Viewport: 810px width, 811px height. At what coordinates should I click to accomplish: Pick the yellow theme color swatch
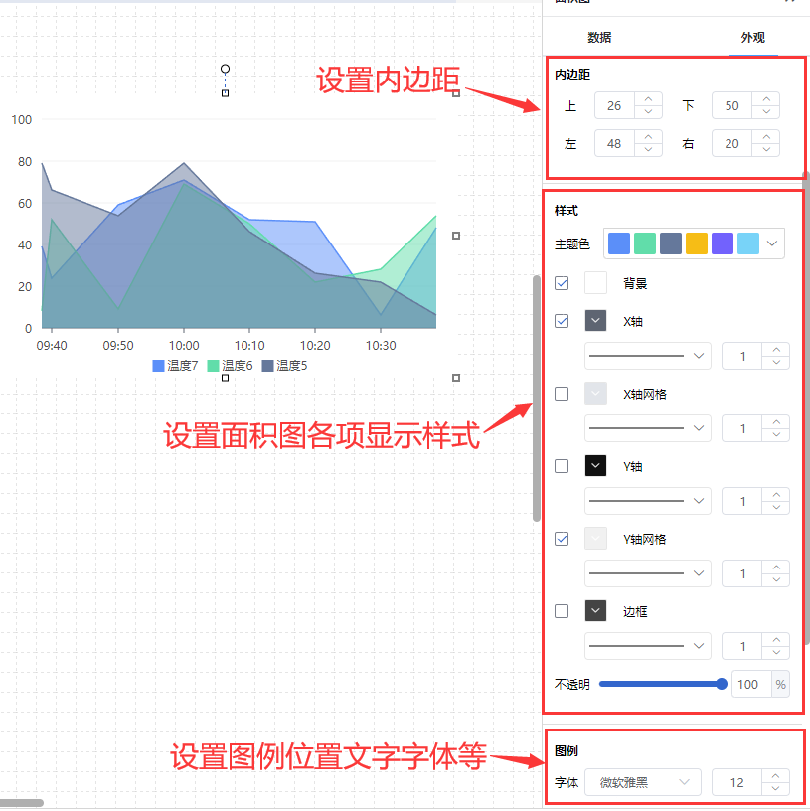pyautogui.click(x=697, y=243)
